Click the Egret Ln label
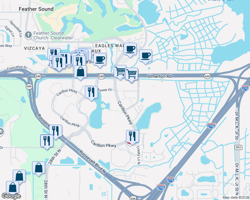Viewport: 250px width, 200px height. (10, 31)
